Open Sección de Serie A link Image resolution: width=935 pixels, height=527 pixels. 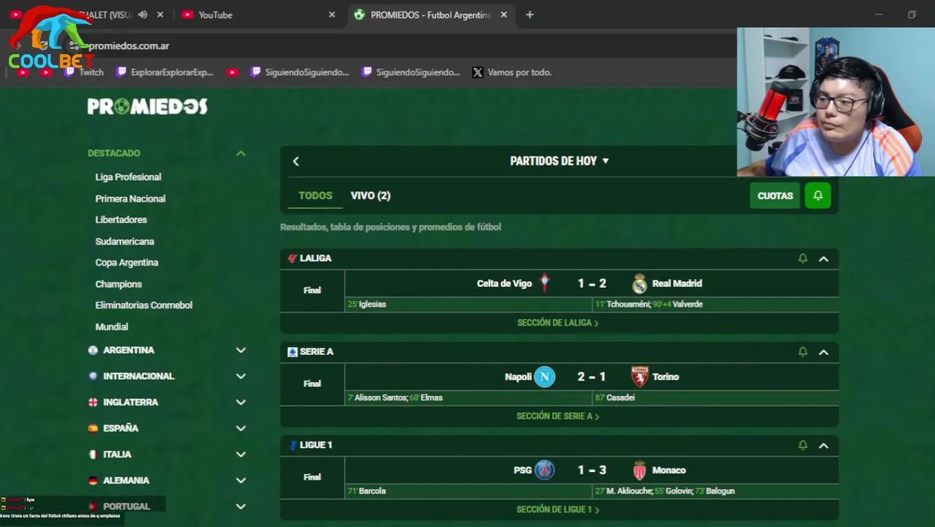[557, 416]
